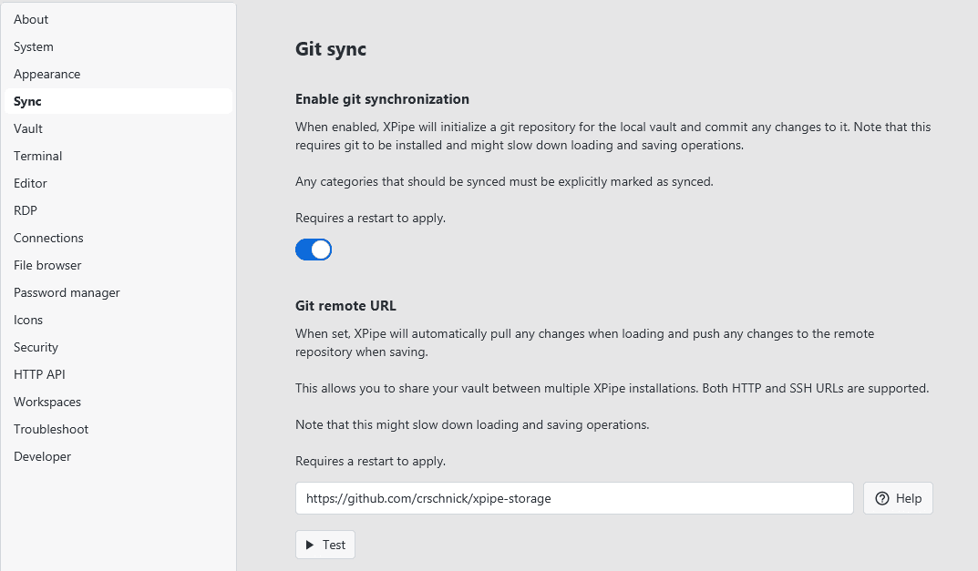The height and width of the screenshot is (571, 978).
Task: Go to System settings
Action: (34, 46)
